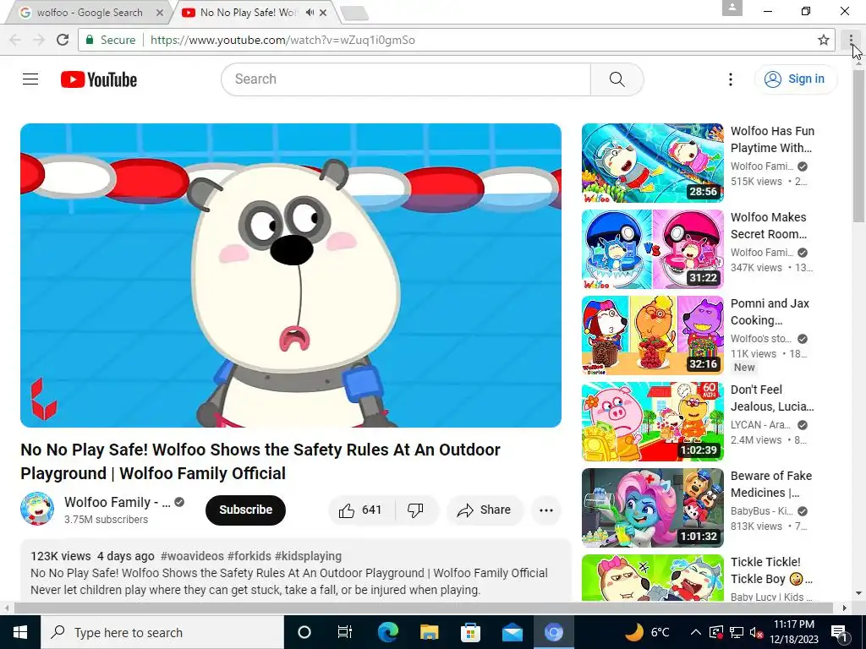Open Wolfoo Has Fun Playtime thumbnail

pos(652,163)
